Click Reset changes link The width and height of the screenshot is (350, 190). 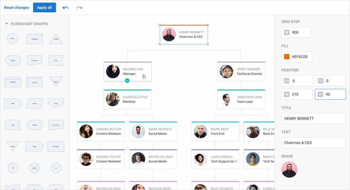17,8
